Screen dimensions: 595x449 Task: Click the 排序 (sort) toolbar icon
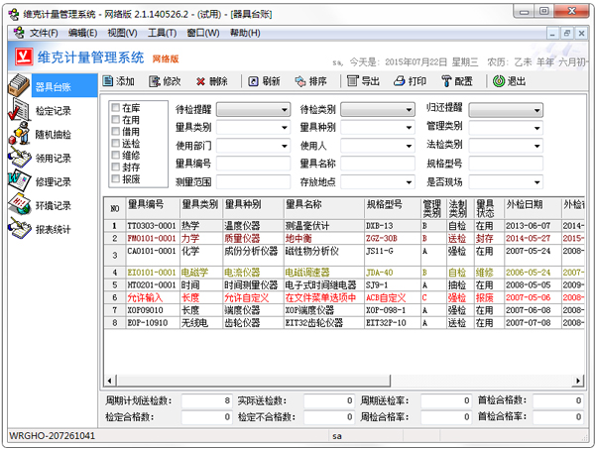coord(300,81)
